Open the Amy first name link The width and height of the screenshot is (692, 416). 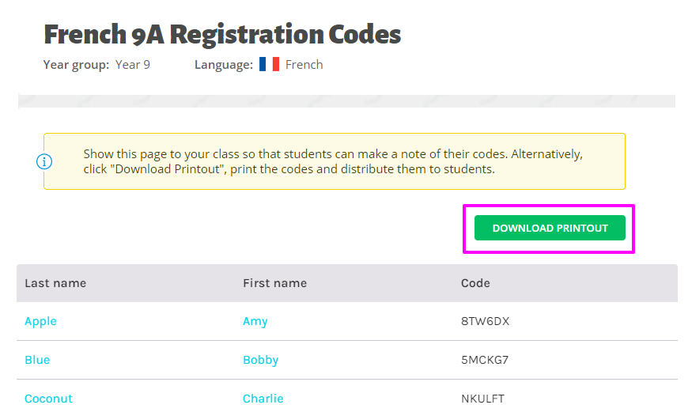point(255,321)
